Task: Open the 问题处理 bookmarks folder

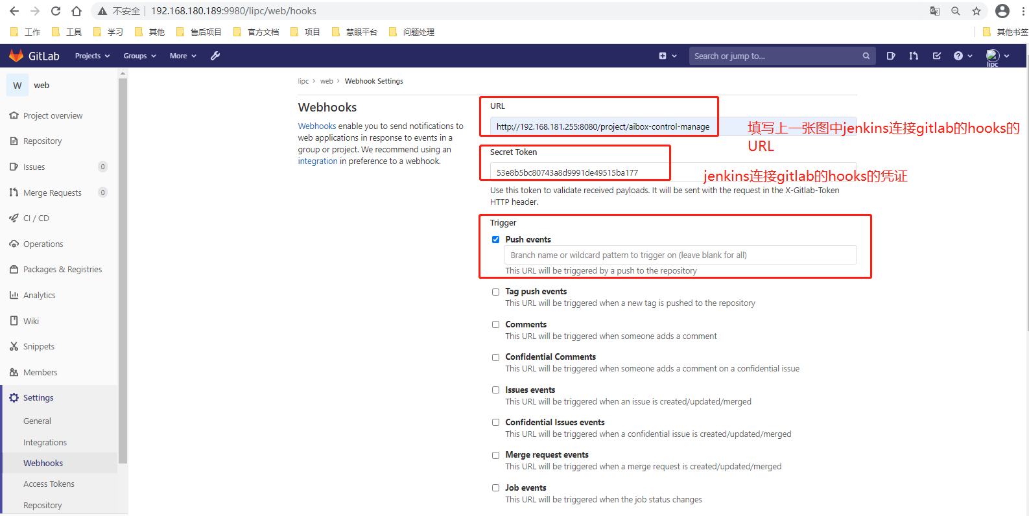Action: (x=411, y=32)
